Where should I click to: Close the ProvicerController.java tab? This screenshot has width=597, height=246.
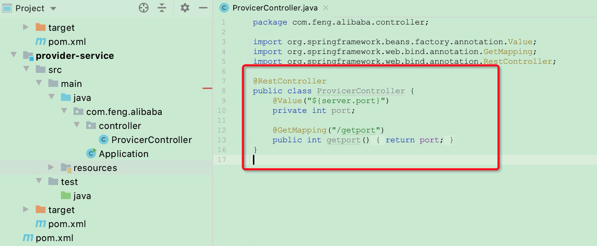(x=326, y=8)
